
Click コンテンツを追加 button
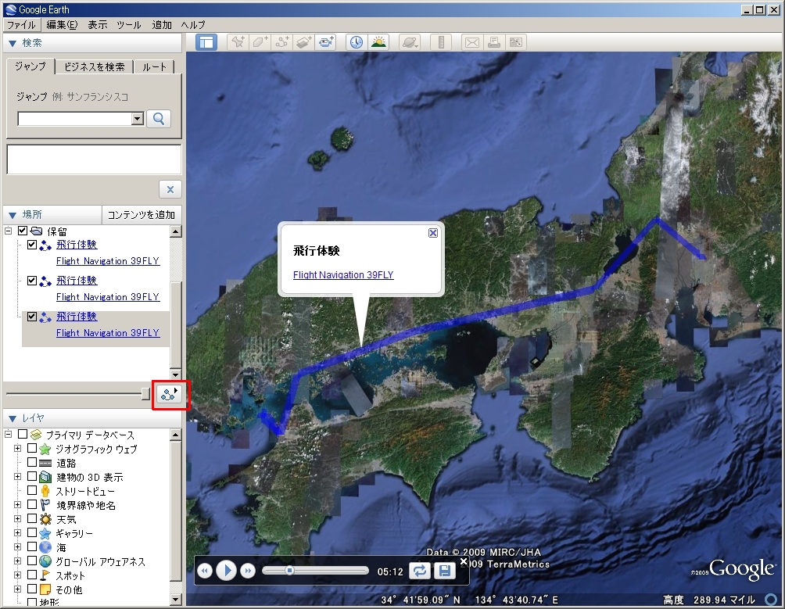pyautogui.click(x=142, y=215)
